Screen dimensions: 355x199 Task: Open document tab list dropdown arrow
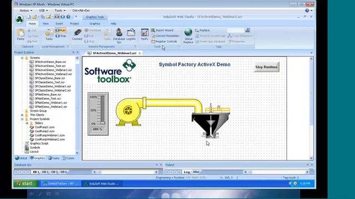[312, 53]
